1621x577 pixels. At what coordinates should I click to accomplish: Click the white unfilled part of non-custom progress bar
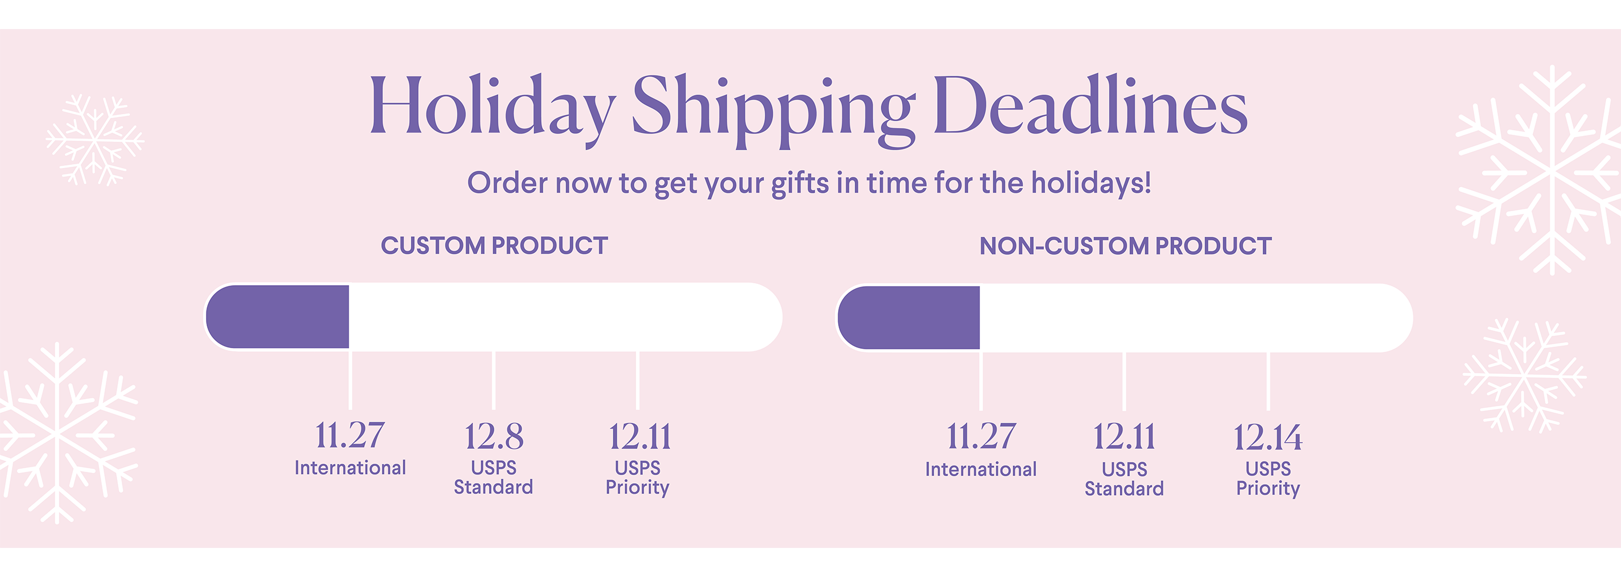(1195, 318)
